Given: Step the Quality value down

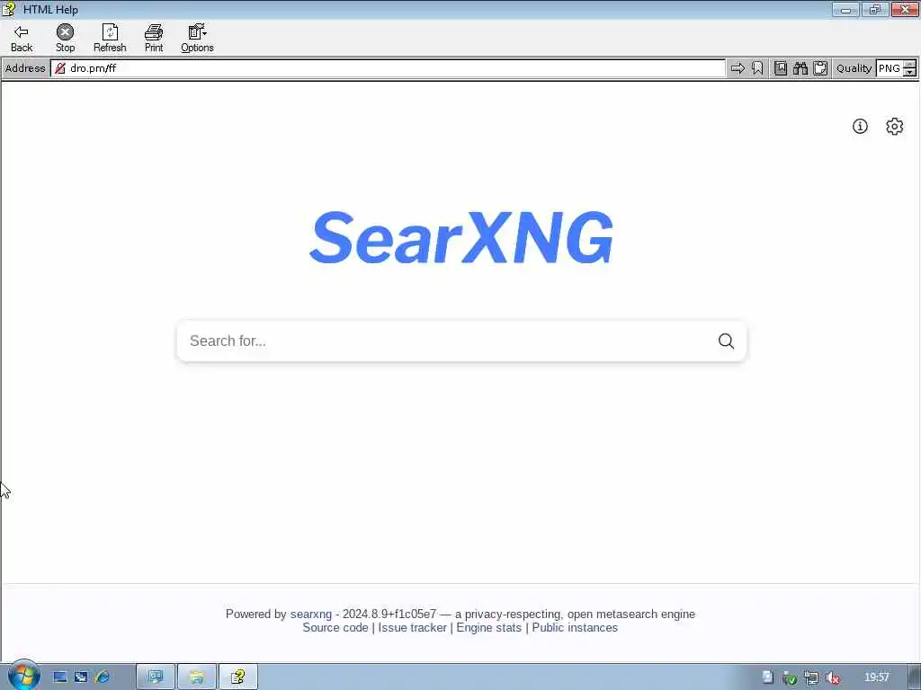Looking at the screenshot, I should pyautogui.click(x=910, y=73).
